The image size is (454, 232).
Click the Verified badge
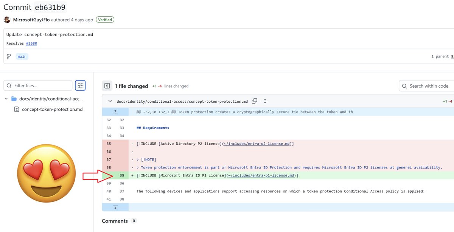pos(105,20)
